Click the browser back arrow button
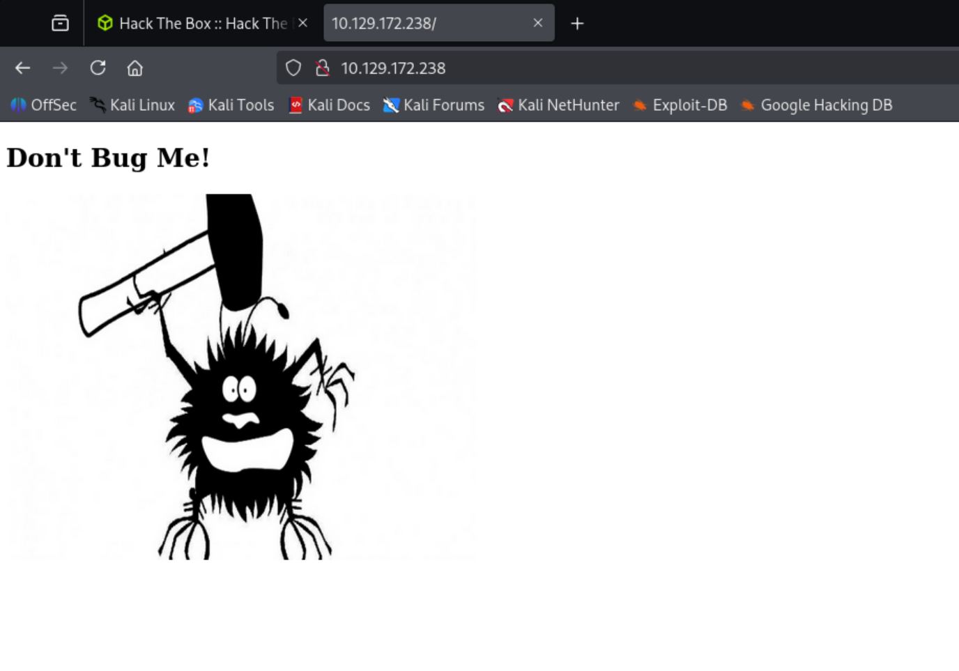959x671 pixels. 22,68
